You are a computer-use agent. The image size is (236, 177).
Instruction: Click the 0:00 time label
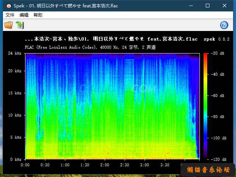[25, 165]
